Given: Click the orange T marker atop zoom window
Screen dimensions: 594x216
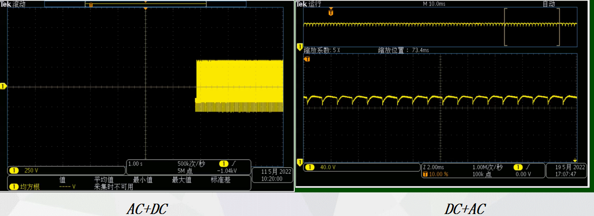Looking at the screenshot, I should coord(307,59).
